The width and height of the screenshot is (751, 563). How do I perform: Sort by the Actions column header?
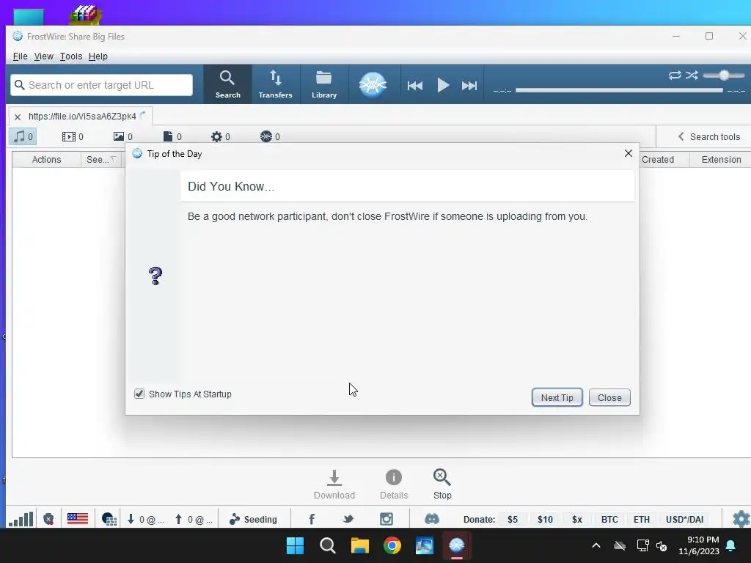tap(46, 159)
